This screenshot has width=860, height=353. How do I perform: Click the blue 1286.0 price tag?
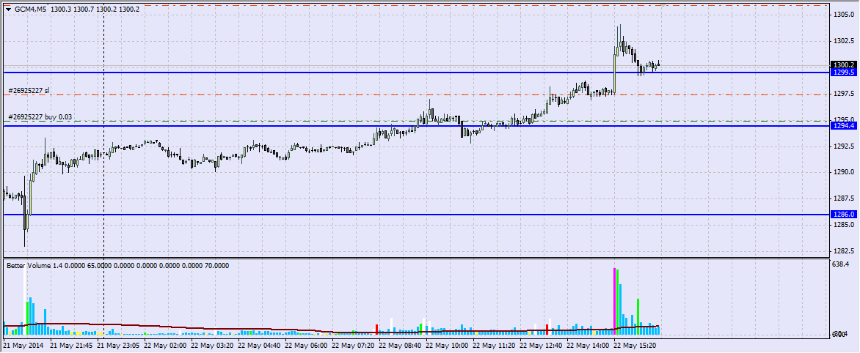tap(844, 215)
